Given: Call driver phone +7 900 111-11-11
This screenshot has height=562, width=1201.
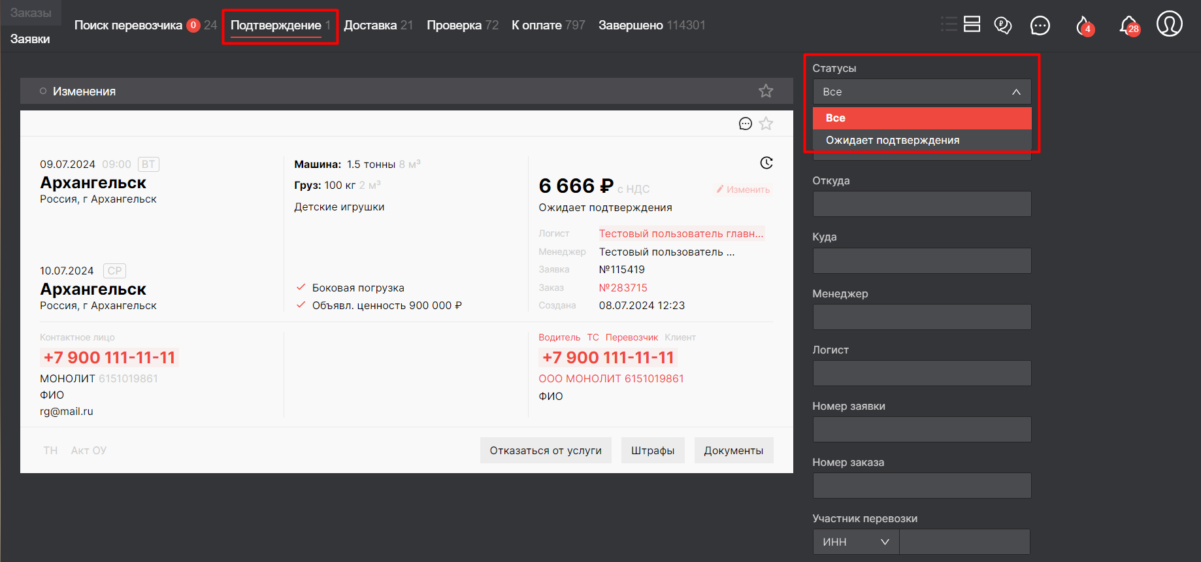Looking at the screenshot, I should [608, 357].
